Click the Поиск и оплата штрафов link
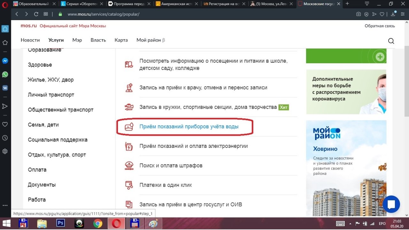 171,165
